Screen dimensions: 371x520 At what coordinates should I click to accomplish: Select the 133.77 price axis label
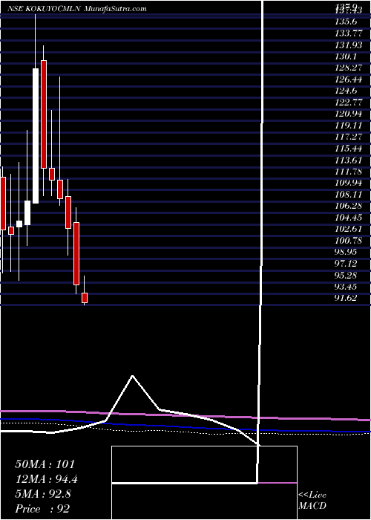(x=349, y=33)
